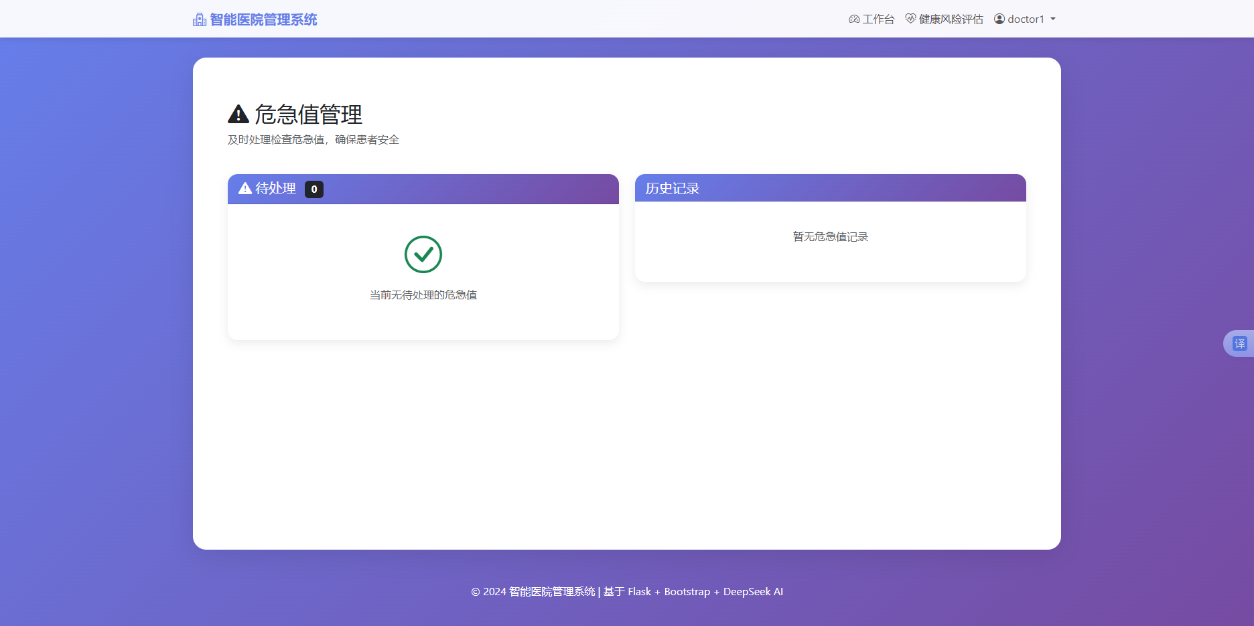The height and width of the screenshot is (626, 1254).
Task: Select the dashboard speedometer icon beside 工作台
Action: [x=853, y=19]
